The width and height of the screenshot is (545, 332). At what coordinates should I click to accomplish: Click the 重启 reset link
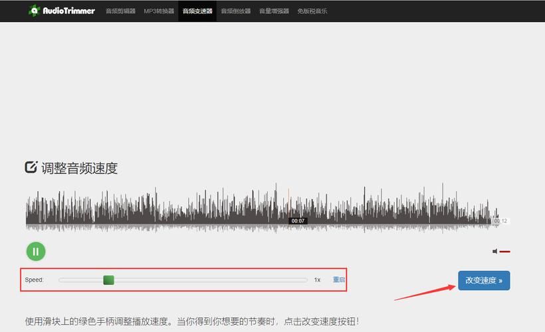[339, 280]
